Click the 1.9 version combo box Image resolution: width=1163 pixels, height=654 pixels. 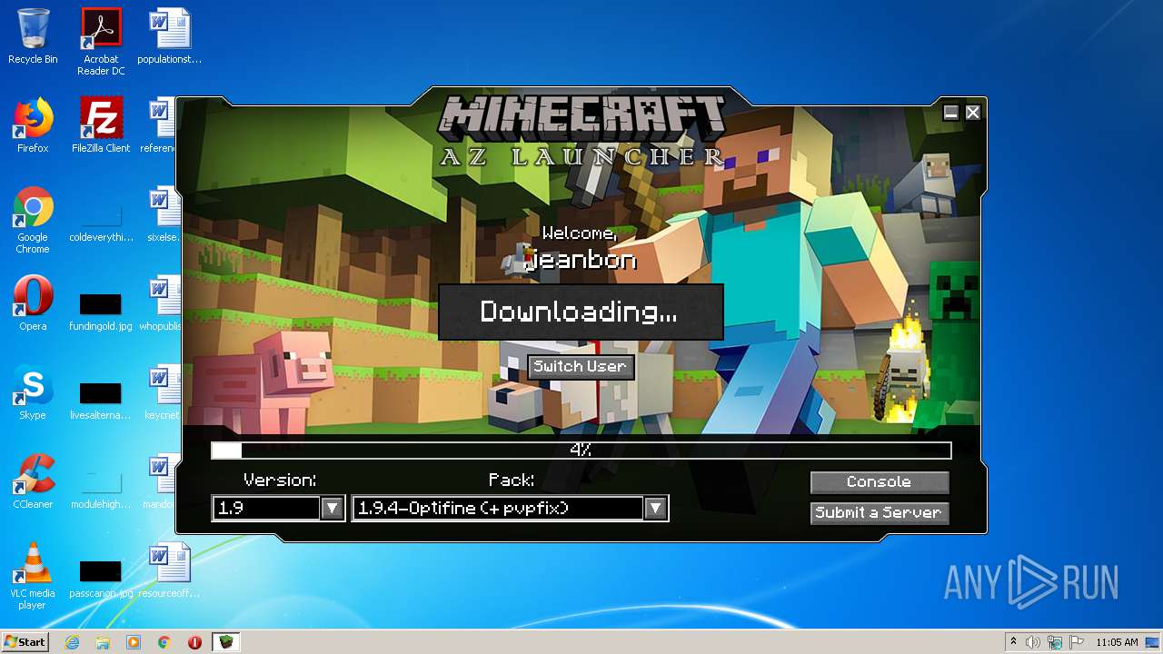click(278, 508)
